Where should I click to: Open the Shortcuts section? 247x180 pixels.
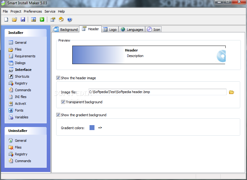(x=19, y=76)
